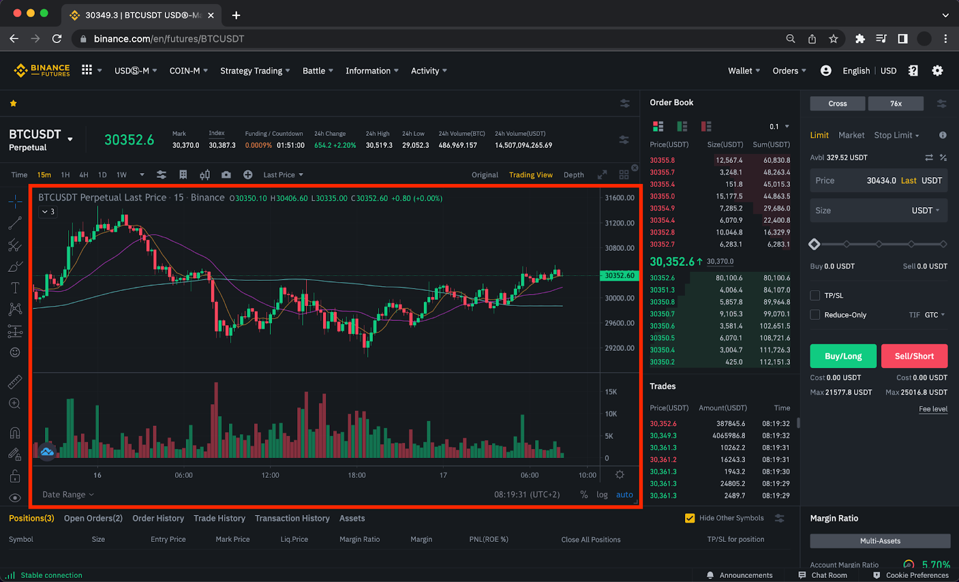
Task: Click the favorite star next to BTCUSDT
Action: click(x=13, y=103)
